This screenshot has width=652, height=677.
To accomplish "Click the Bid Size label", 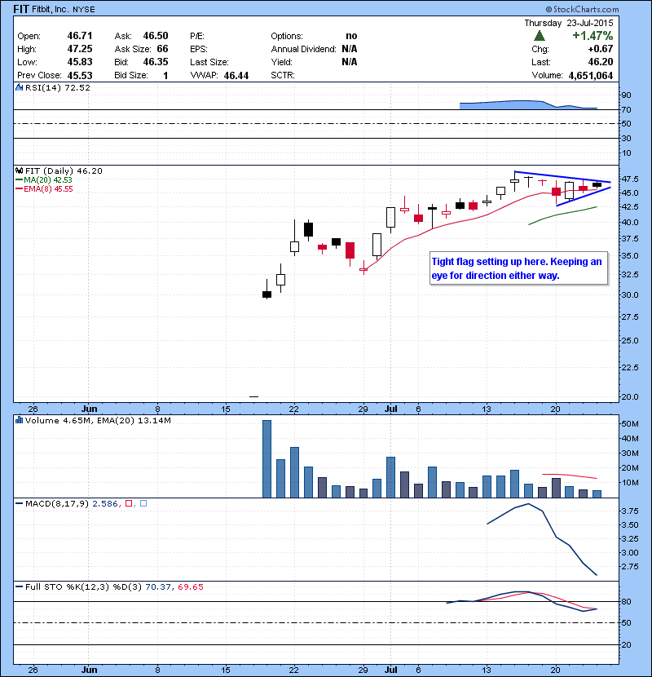I will click(x=131, y=76).
